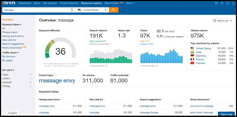This screenshot has height=117, width=237.
Task: Open the notifications bell icon
Action: (x=222, y=3)
